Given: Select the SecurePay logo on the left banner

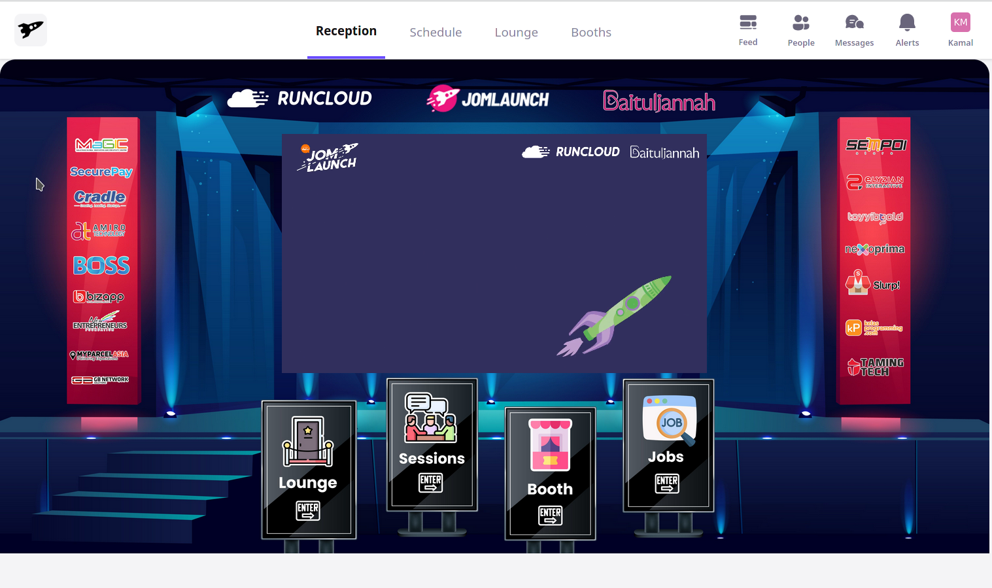Looking at the screenshot, I should pos(102,171).
